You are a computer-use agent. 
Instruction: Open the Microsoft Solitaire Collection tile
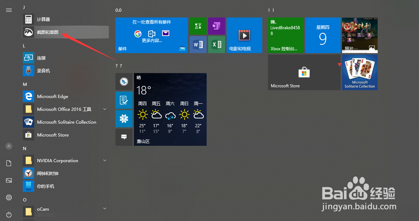point(360,72)
